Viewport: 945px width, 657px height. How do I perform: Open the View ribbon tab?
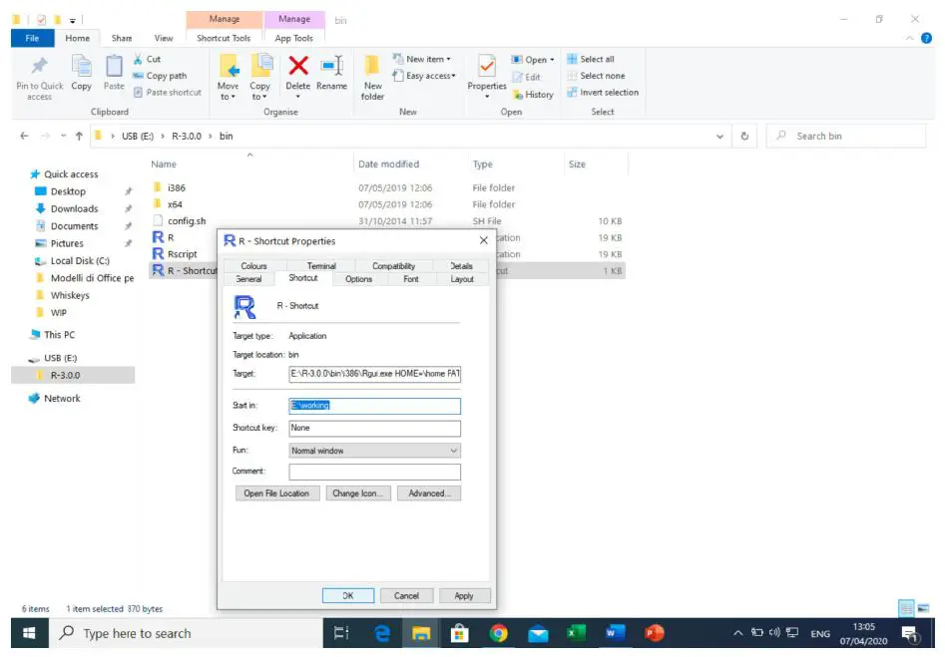click(x=163, y=38)
